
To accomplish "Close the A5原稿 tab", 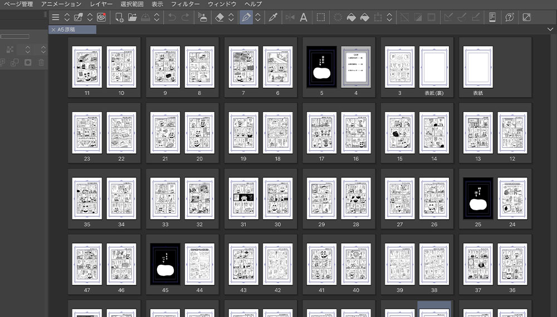I will click(53, 29).
